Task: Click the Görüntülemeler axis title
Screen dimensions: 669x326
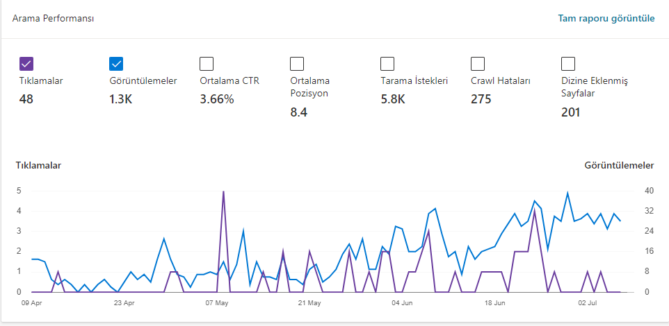Action: [619, 166]
